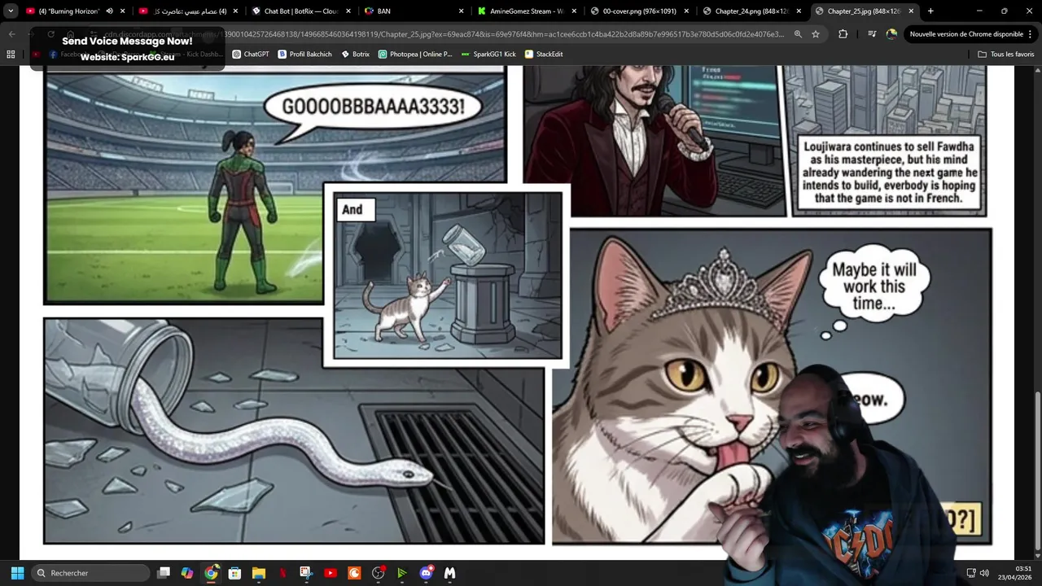The image size is (1042, 586).
Task: Open YouTube app from the taskbar
Action: [331, 573]
